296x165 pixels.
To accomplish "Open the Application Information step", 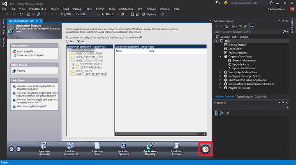I will tap(44, 149).
